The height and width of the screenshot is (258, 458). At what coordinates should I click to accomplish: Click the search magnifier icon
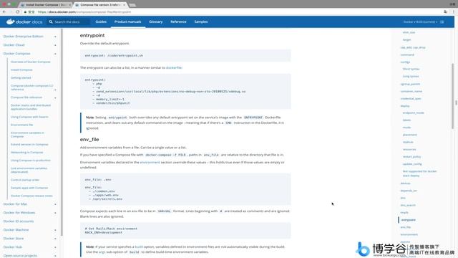coord(51,21)
